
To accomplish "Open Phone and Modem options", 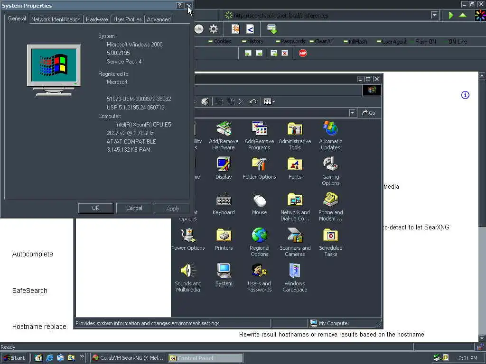I will click(330, 207).
